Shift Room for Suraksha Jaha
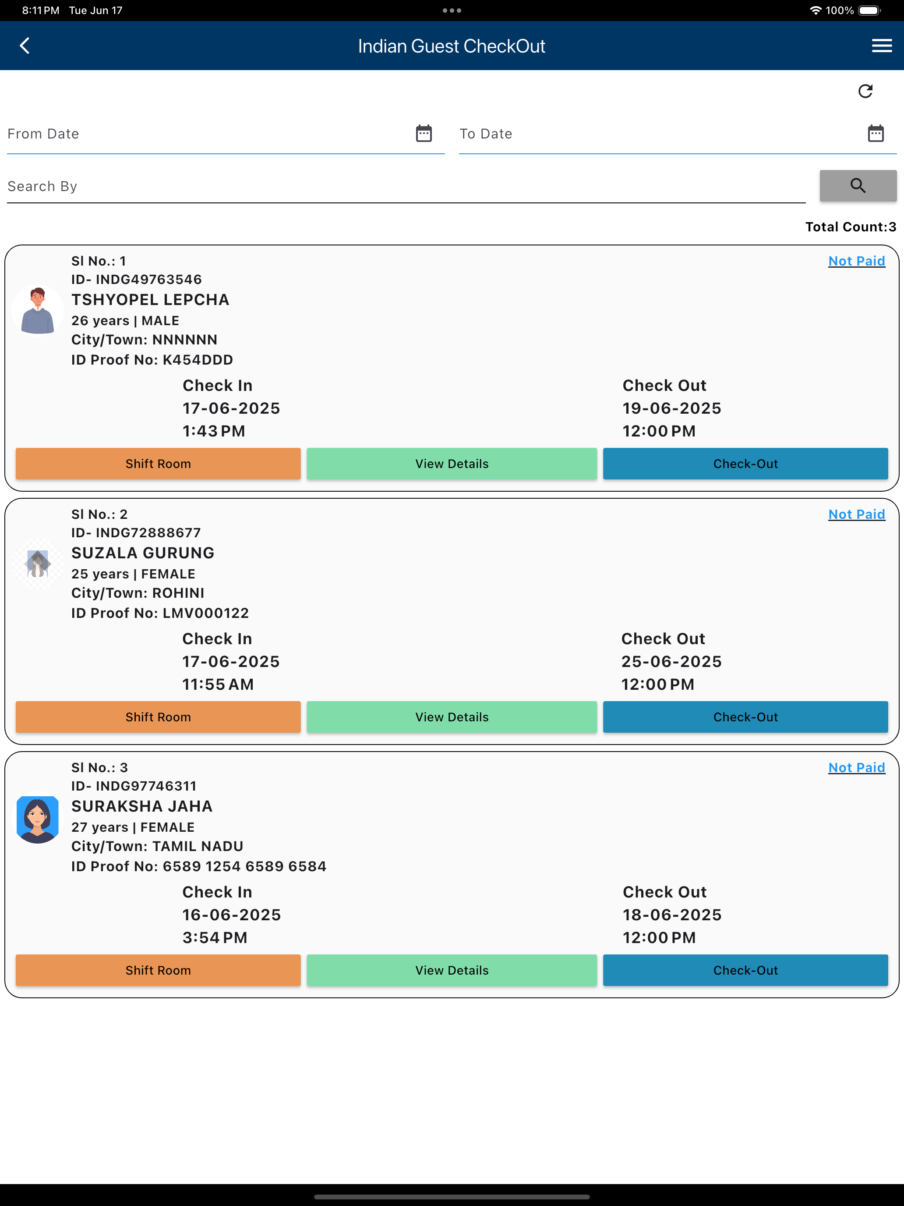The image size is (904, 1206). click(x=158, y=971)
